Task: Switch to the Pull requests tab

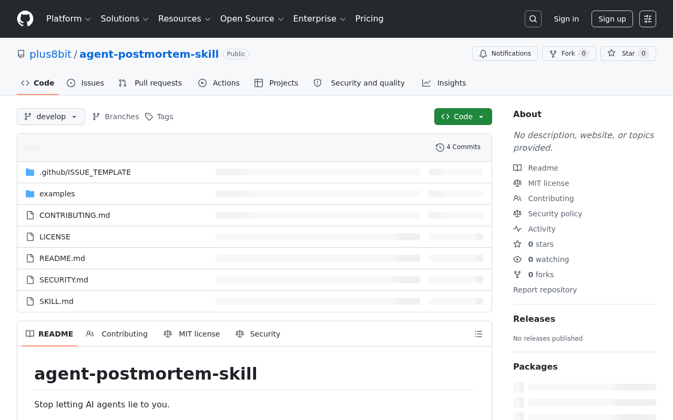Action: (150, 83)
